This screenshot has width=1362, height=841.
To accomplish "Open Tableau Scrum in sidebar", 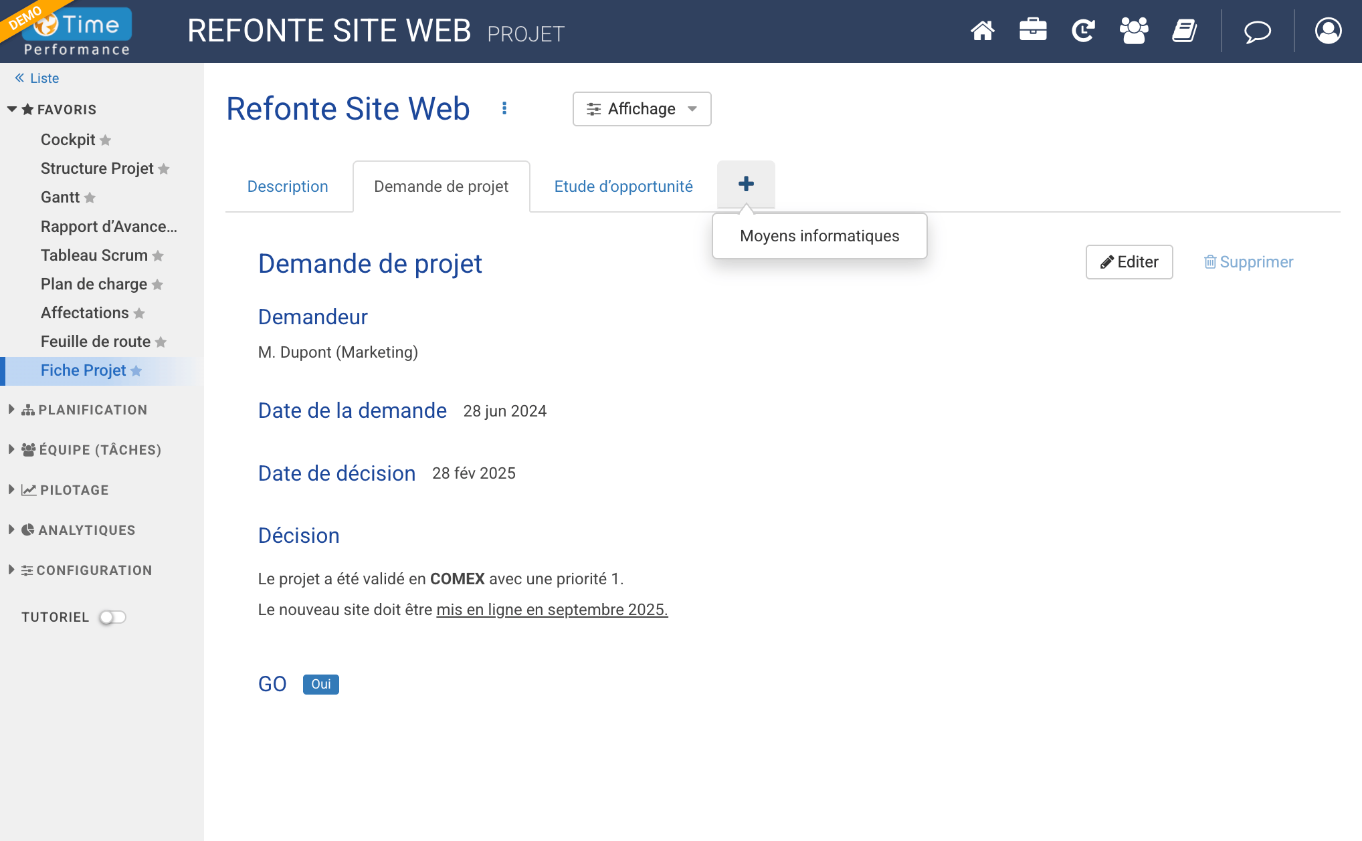I will [94, 255].
